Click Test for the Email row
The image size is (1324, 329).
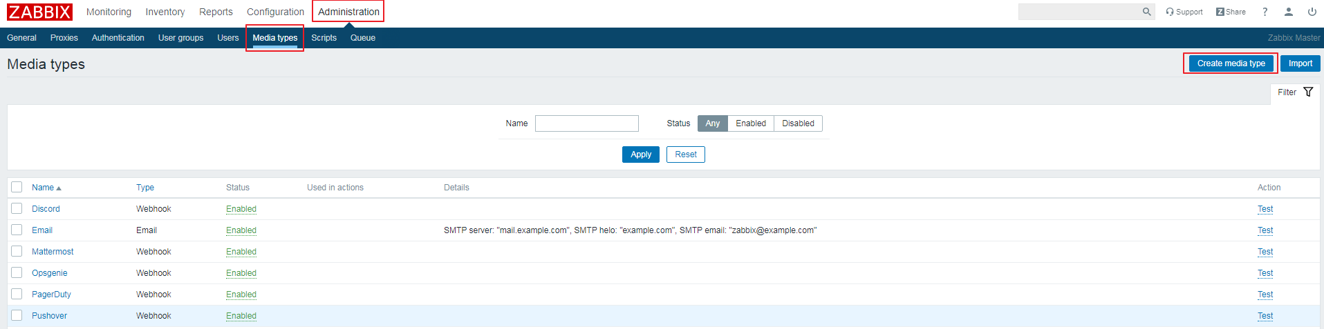[1265, 230]
